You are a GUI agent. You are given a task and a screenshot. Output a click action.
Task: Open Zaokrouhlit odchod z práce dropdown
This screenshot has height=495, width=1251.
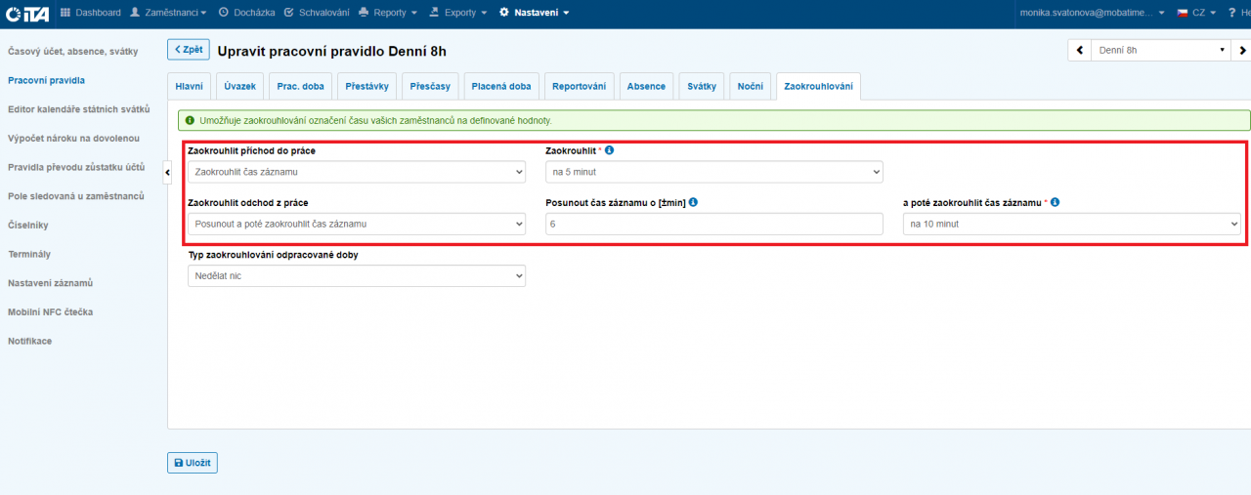pyautogui.click(x=356, y=224)
